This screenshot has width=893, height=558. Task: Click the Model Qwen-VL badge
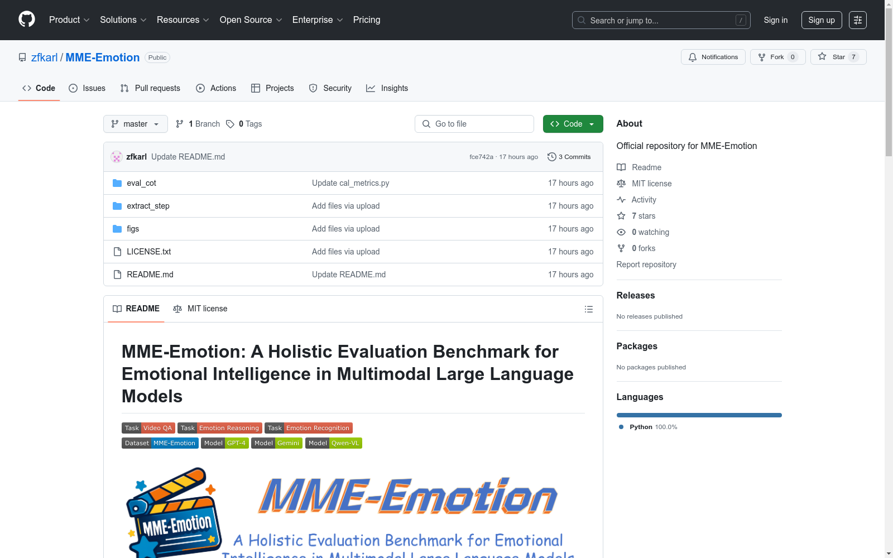[334, 443]
